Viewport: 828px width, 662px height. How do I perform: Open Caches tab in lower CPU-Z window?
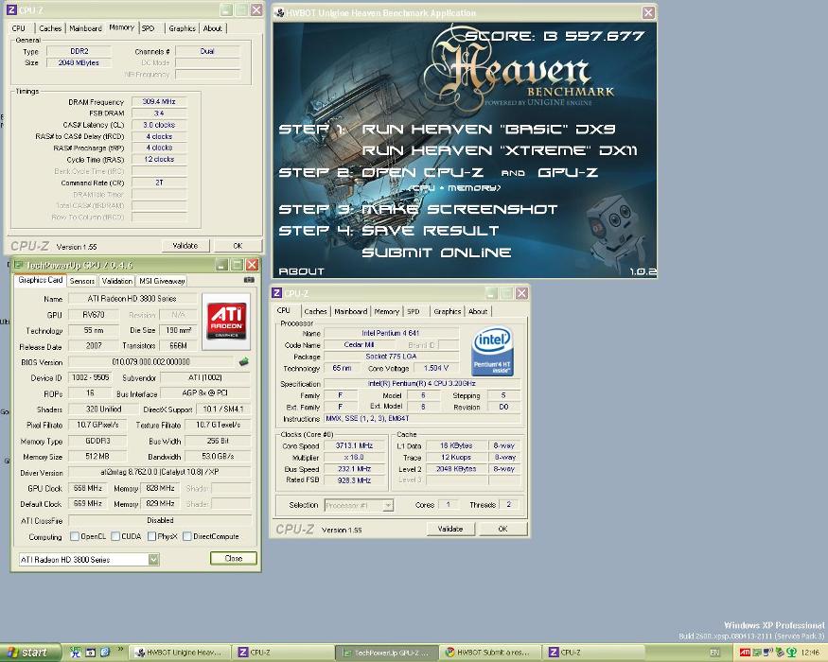coord(315,311)
